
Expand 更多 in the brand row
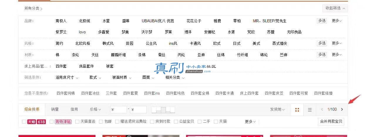tap(337, 21)
